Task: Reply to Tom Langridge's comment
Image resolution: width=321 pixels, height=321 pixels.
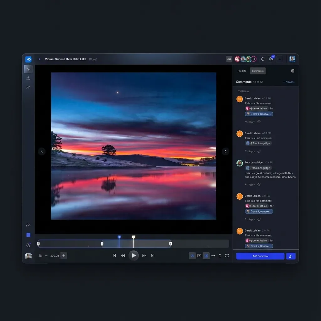Action: coord(250,185)
